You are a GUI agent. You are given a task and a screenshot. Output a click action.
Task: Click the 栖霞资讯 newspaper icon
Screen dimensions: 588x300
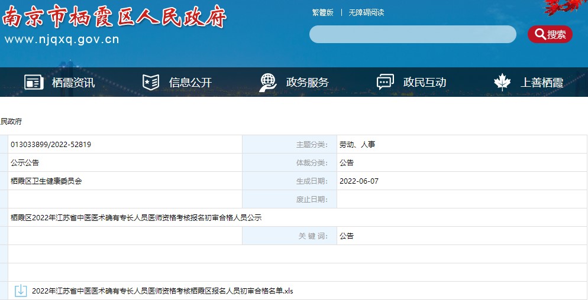tap(34, 83)
